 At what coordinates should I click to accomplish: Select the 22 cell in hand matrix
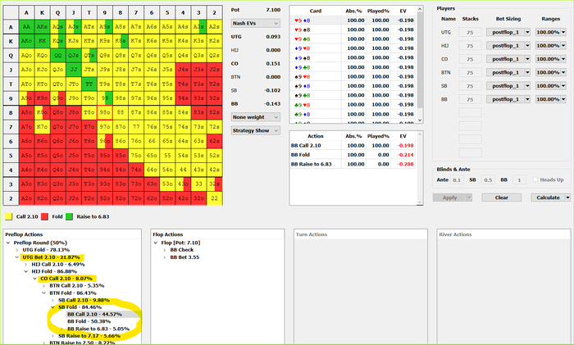[214, 198]
